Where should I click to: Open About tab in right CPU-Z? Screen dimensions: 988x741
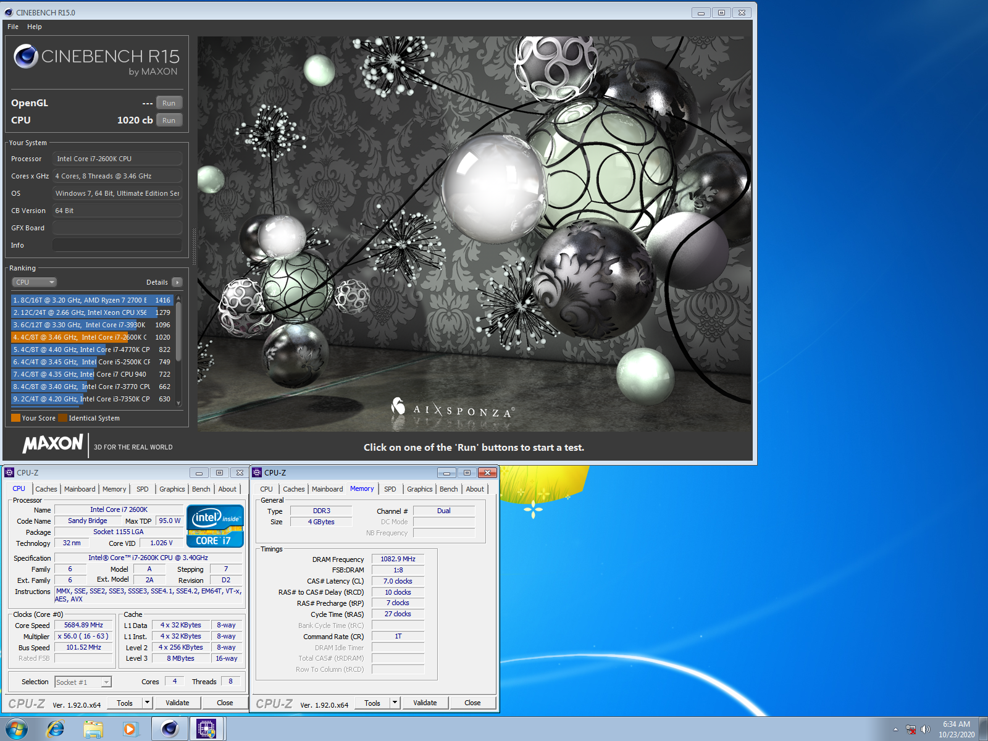click(475, 489)
